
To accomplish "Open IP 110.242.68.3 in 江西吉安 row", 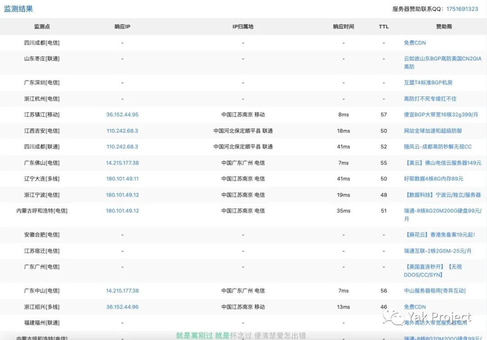I will [122, 131].
